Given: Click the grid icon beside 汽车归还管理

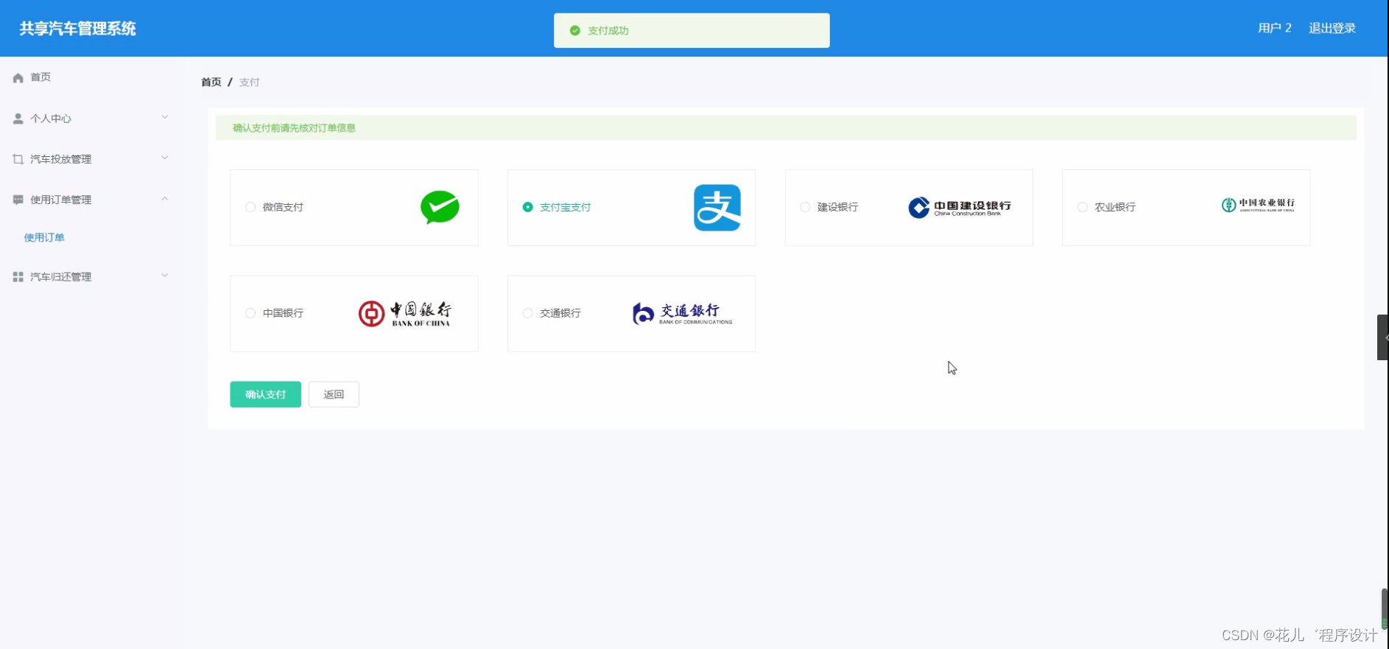Looking at the screenshot, I should [18, 277].
